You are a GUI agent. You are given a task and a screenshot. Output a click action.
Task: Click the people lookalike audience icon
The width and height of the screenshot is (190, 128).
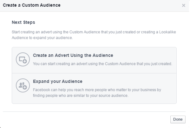23,85
